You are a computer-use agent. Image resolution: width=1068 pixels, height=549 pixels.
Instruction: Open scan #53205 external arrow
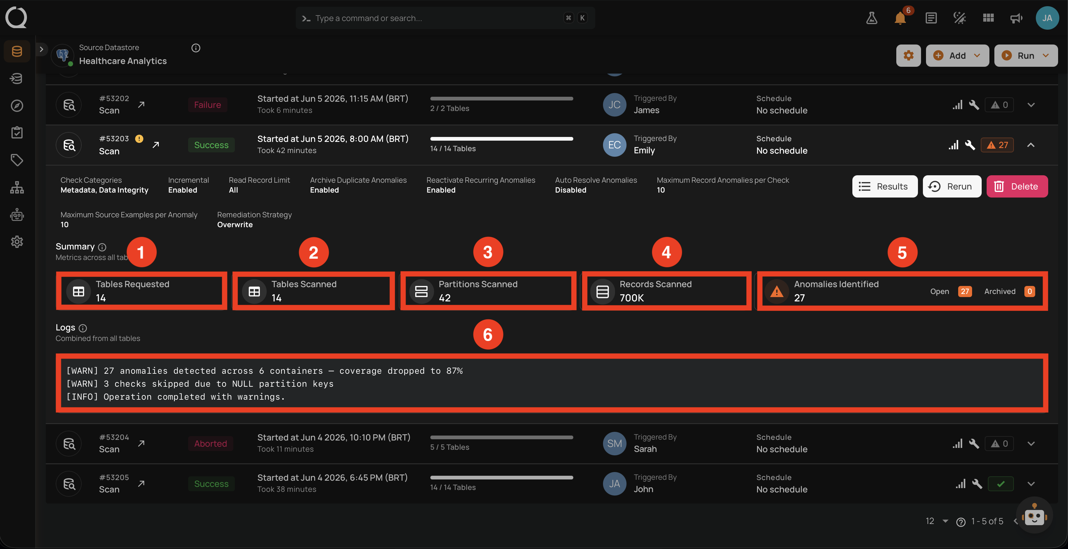coord(141,483)
